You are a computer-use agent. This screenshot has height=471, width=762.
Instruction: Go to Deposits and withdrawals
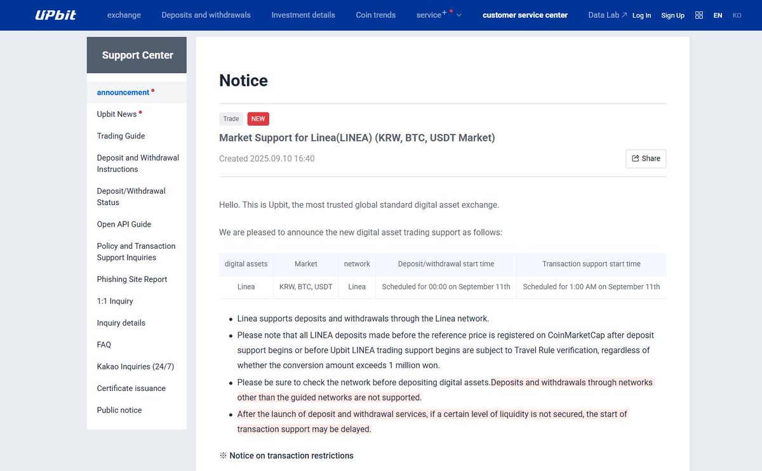tap(206, 15)
